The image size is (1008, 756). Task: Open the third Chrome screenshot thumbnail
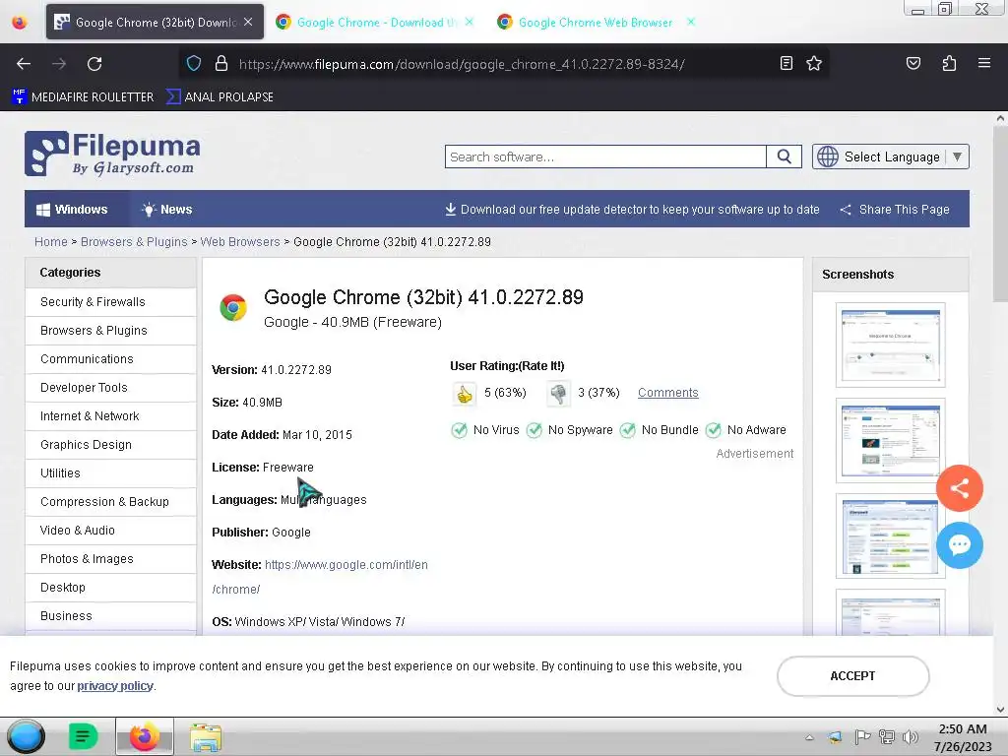[x=890, y=535]
